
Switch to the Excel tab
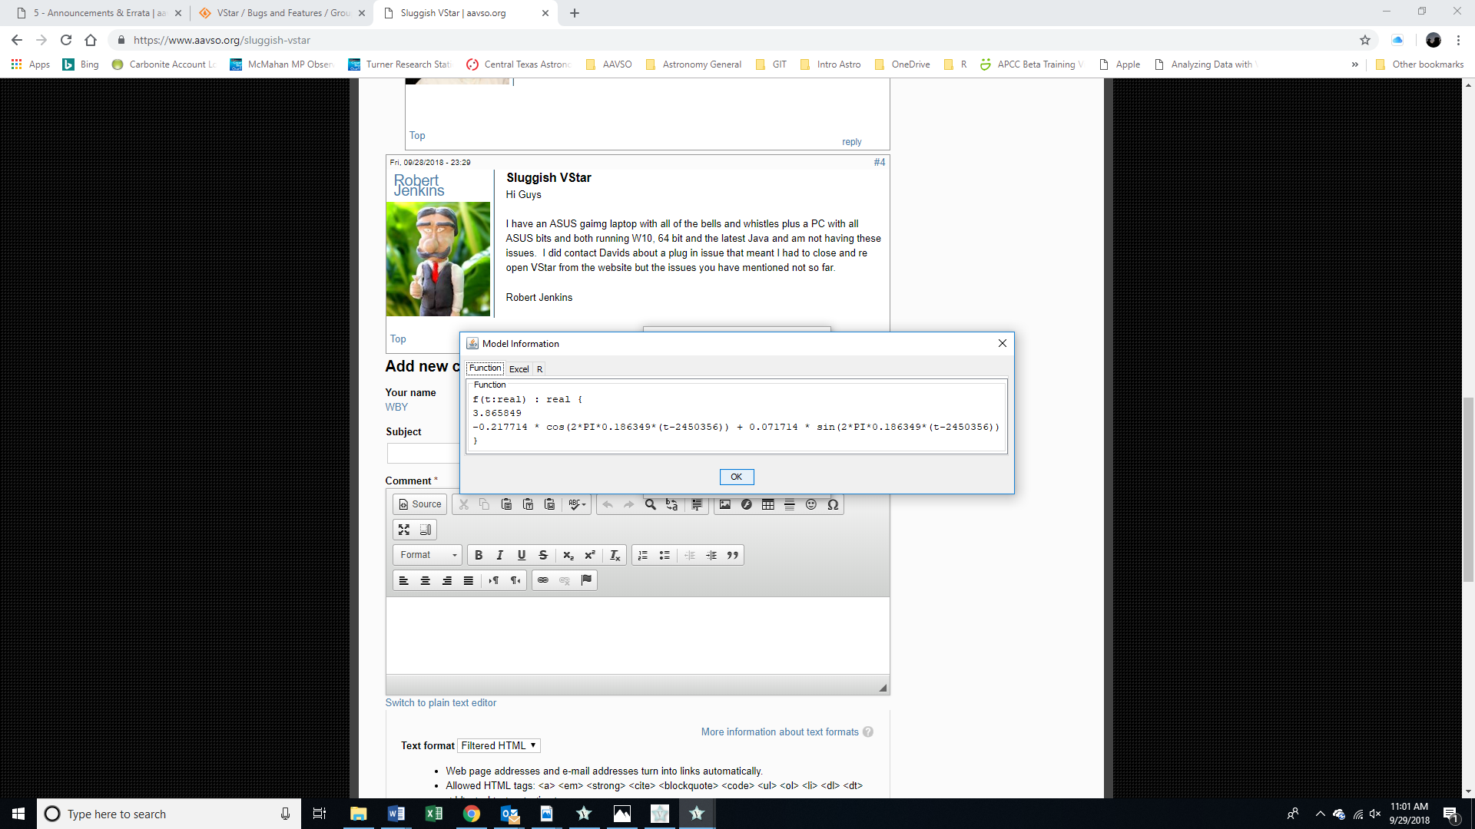(519, 369)
